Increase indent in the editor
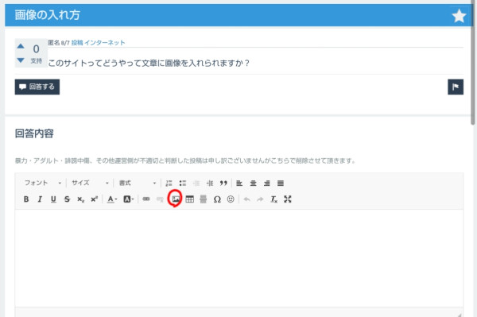Screen dimensions: 477x317 pyautogui.click(x=210, y=184)
